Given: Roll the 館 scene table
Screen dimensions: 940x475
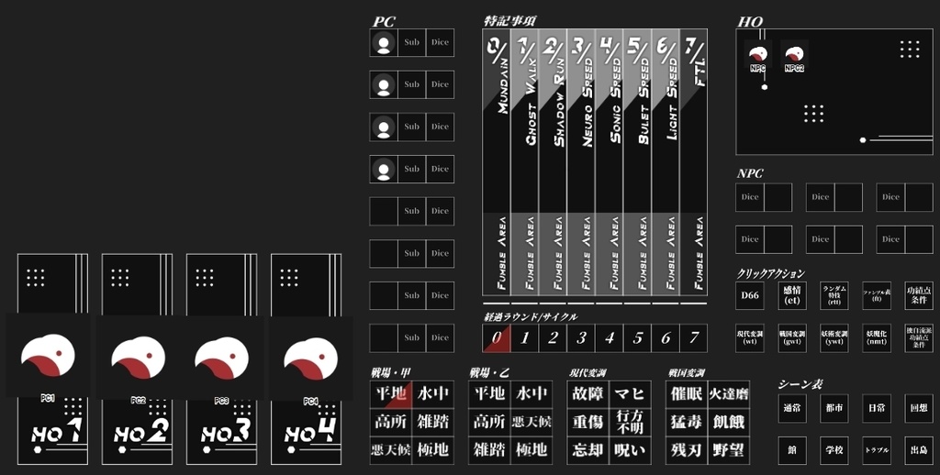Looking at the screenshot, I should 792,450.
